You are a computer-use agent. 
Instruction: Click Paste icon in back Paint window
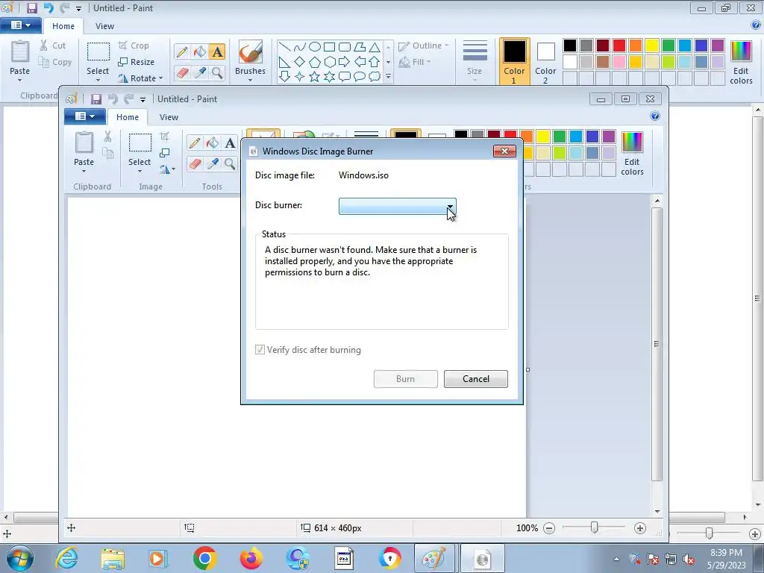pos(20,53)
